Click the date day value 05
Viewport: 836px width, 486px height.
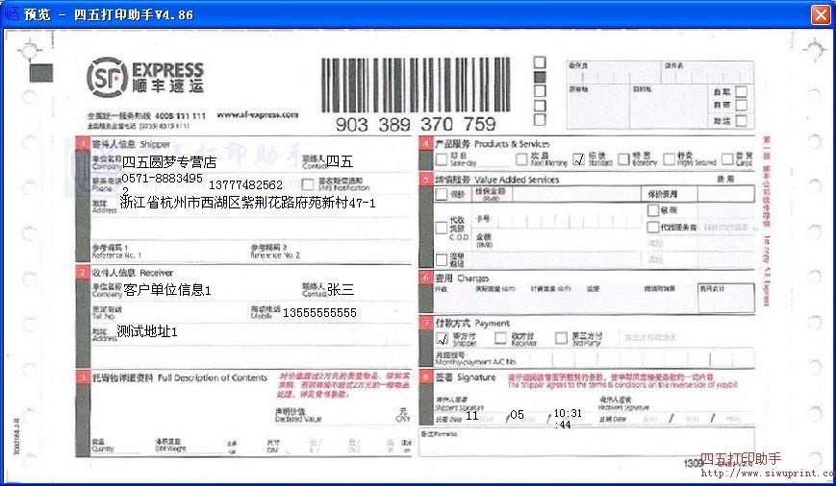tap(517, 415)
